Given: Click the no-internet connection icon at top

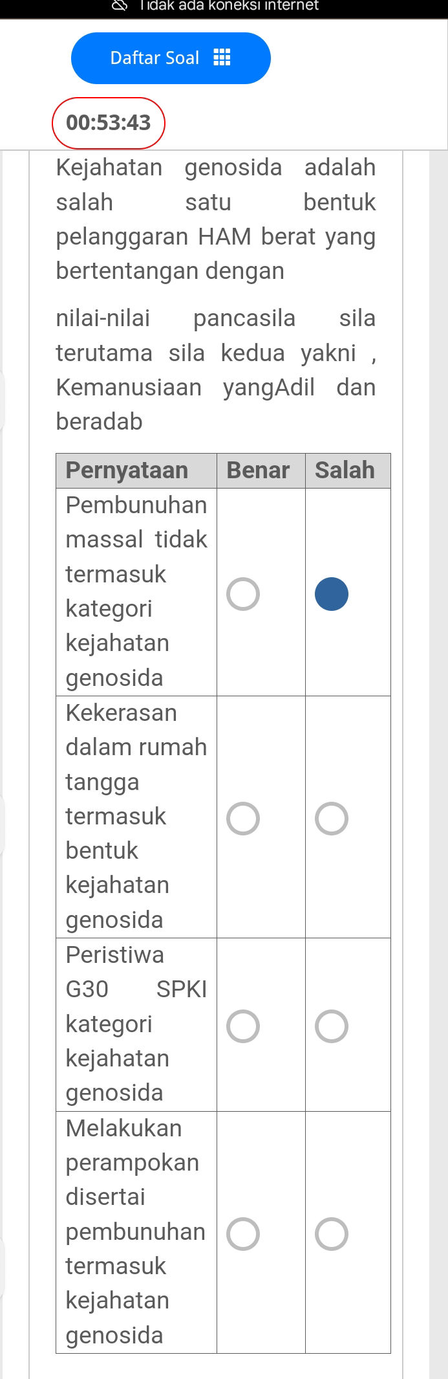Looking at the screenshot, I should pos(119,6).
